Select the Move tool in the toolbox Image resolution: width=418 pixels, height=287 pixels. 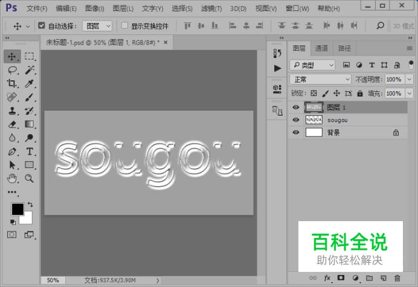coord(11,57)
